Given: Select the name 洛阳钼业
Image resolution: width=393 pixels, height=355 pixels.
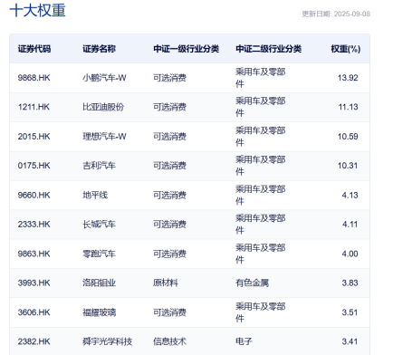Looking at the screenshot, I should click(100, 283).
